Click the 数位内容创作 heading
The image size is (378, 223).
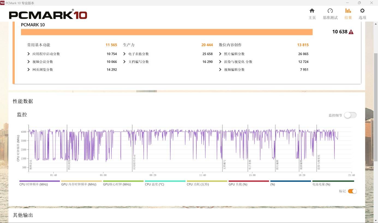coord(230,45)
